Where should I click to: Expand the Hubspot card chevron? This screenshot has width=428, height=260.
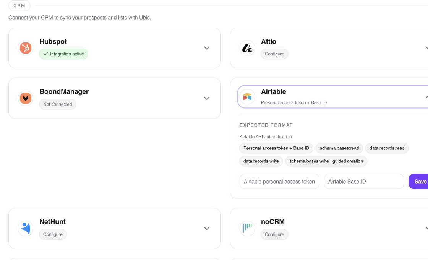(x=207, y=48)
